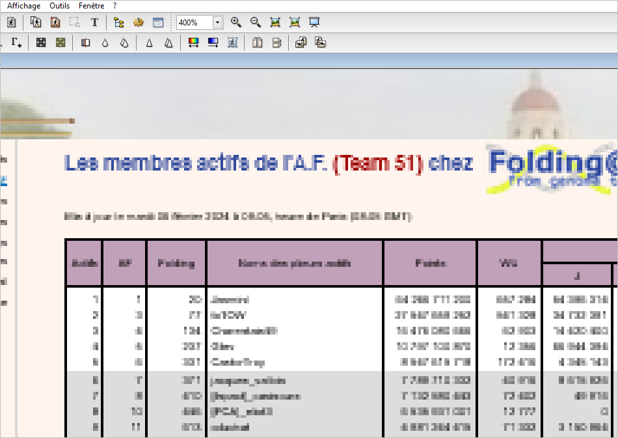The height and width of the screenshot is (438, 618).
Task: Click the blue gradient levels icon
Action: point(213,43)
